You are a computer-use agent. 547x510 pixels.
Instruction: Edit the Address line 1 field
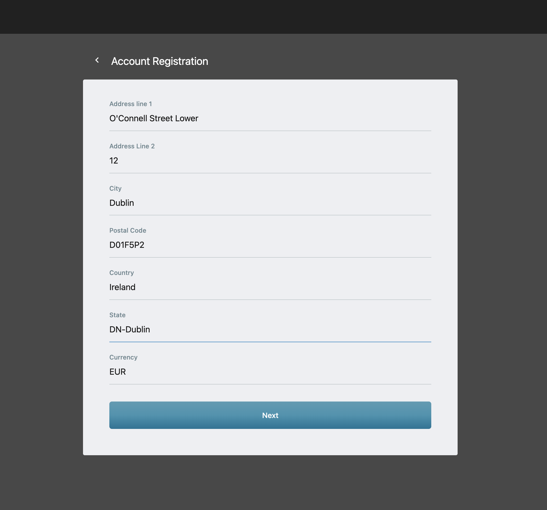point(270,119)
